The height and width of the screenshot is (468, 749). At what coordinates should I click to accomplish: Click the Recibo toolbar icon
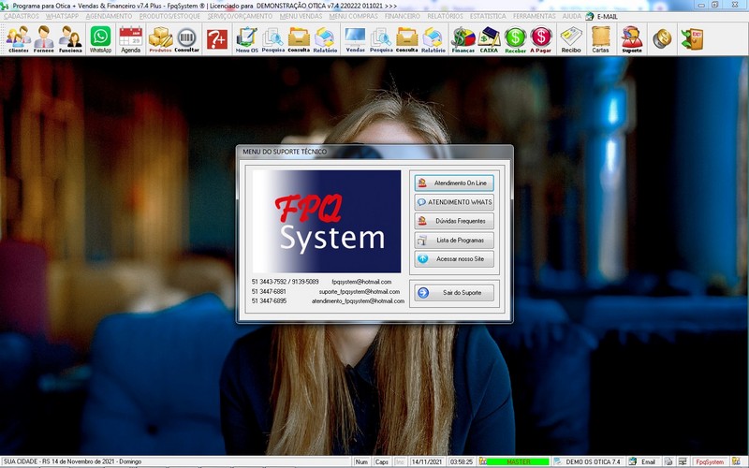(571, 39)
